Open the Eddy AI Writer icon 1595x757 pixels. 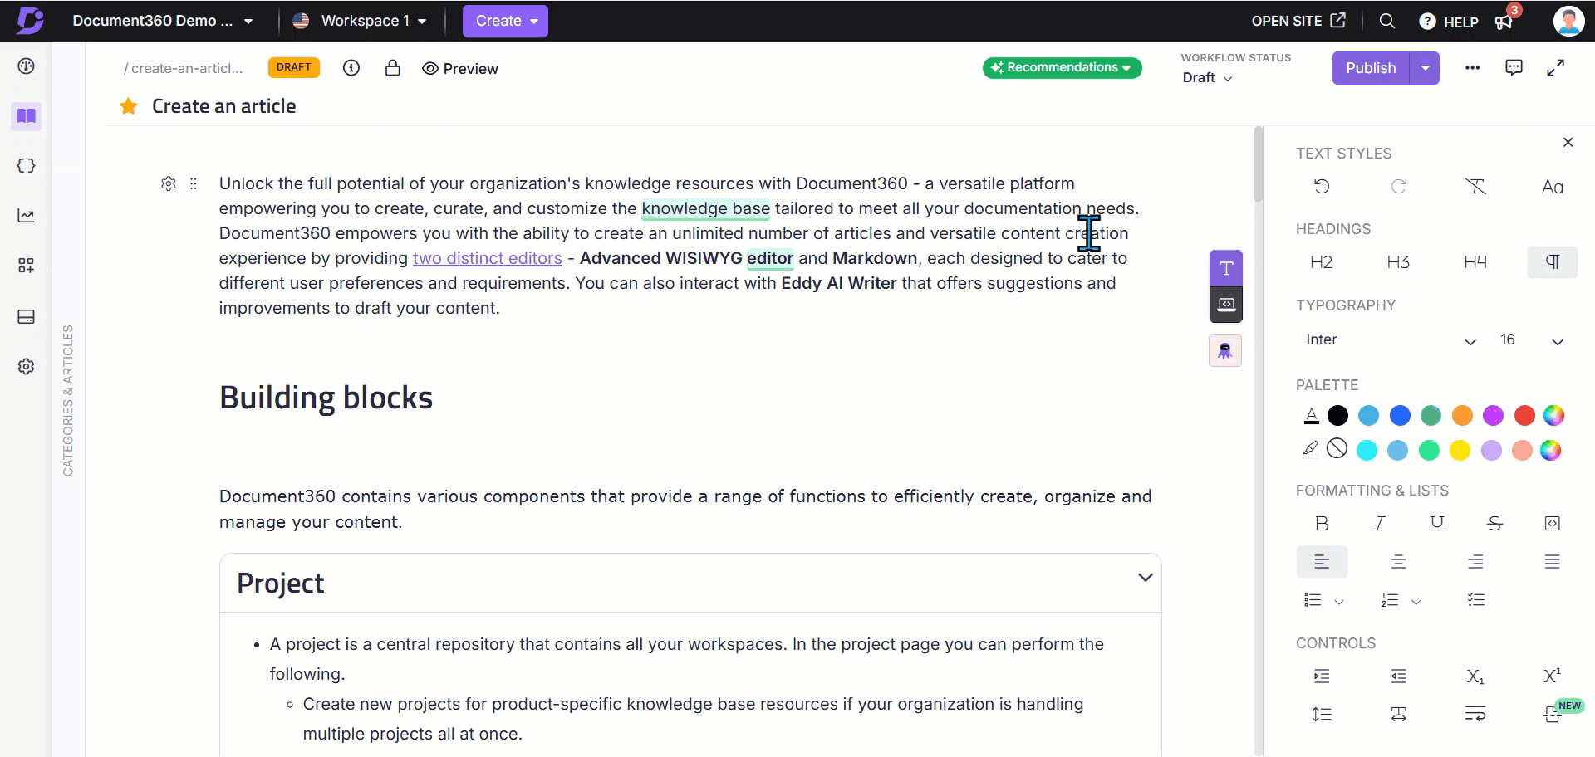(1225, 350)
